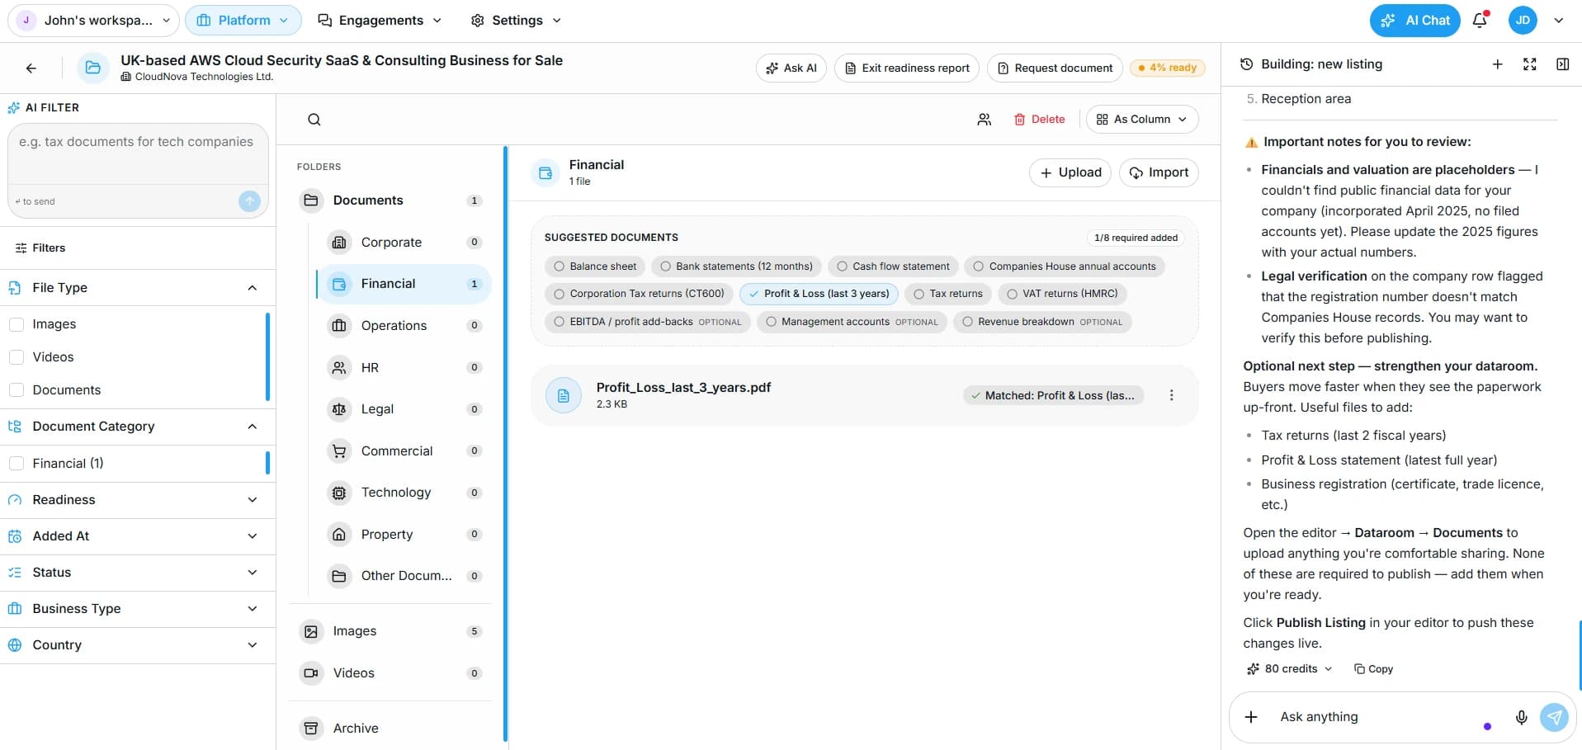Viewport: 1582px width, 750px height.
Task: Open the AI Chat button
Action: [x=1415, y=21]
